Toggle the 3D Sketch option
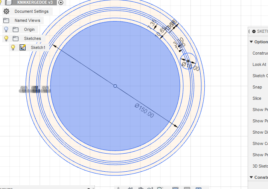The image size is (268, 189). point(260,166)
